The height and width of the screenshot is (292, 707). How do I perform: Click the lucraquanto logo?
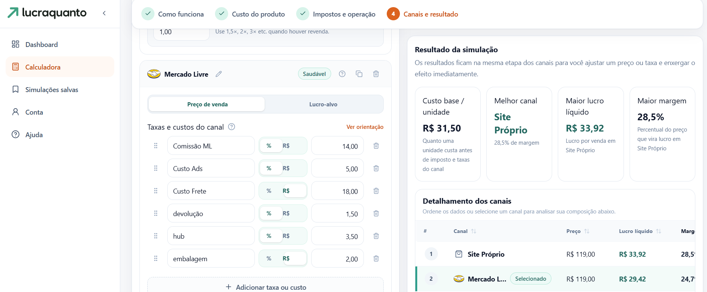[x=47, y=13]
